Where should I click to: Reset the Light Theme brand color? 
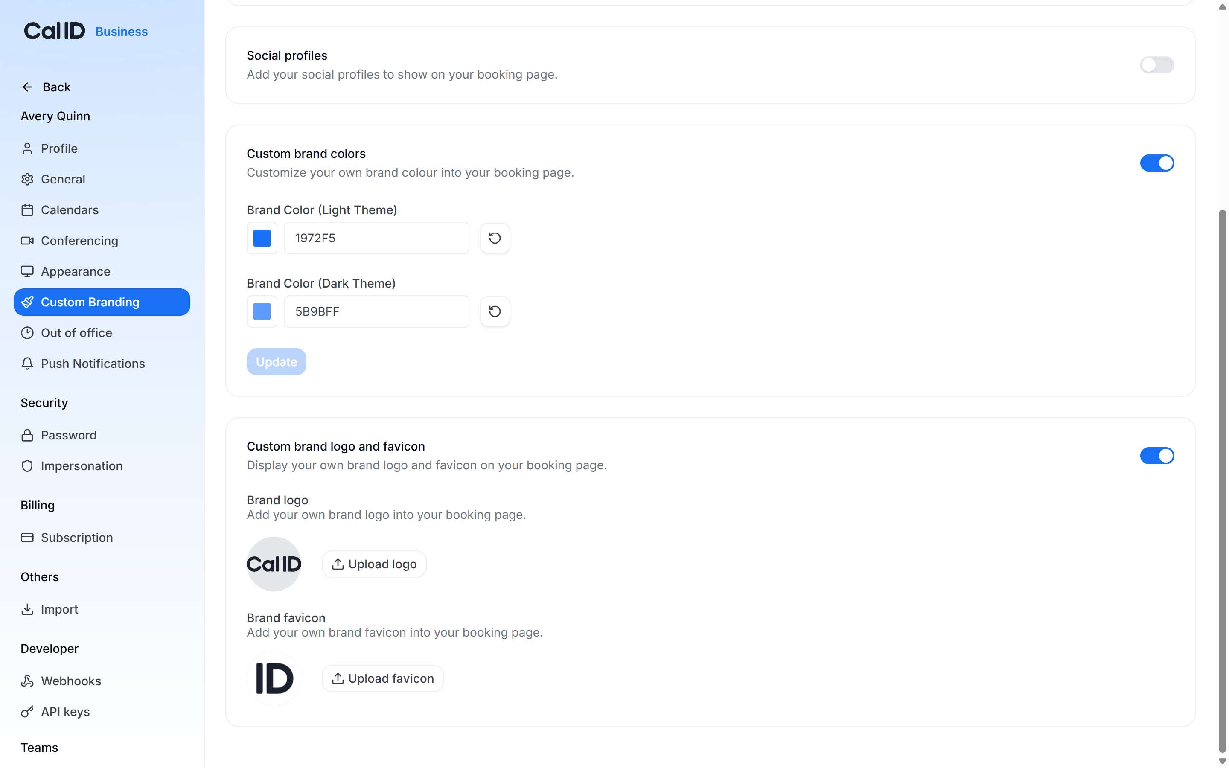[x=495, y=238]
